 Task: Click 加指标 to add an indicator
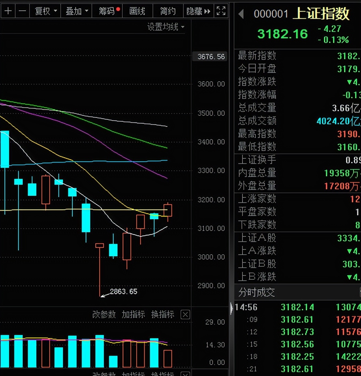tap(133, 315)
